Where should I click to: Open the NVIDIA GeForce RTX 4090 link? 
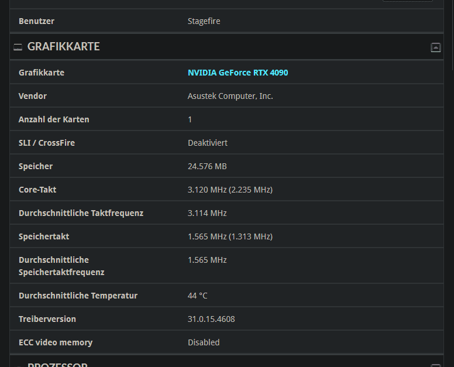click(x=238, y=73)
